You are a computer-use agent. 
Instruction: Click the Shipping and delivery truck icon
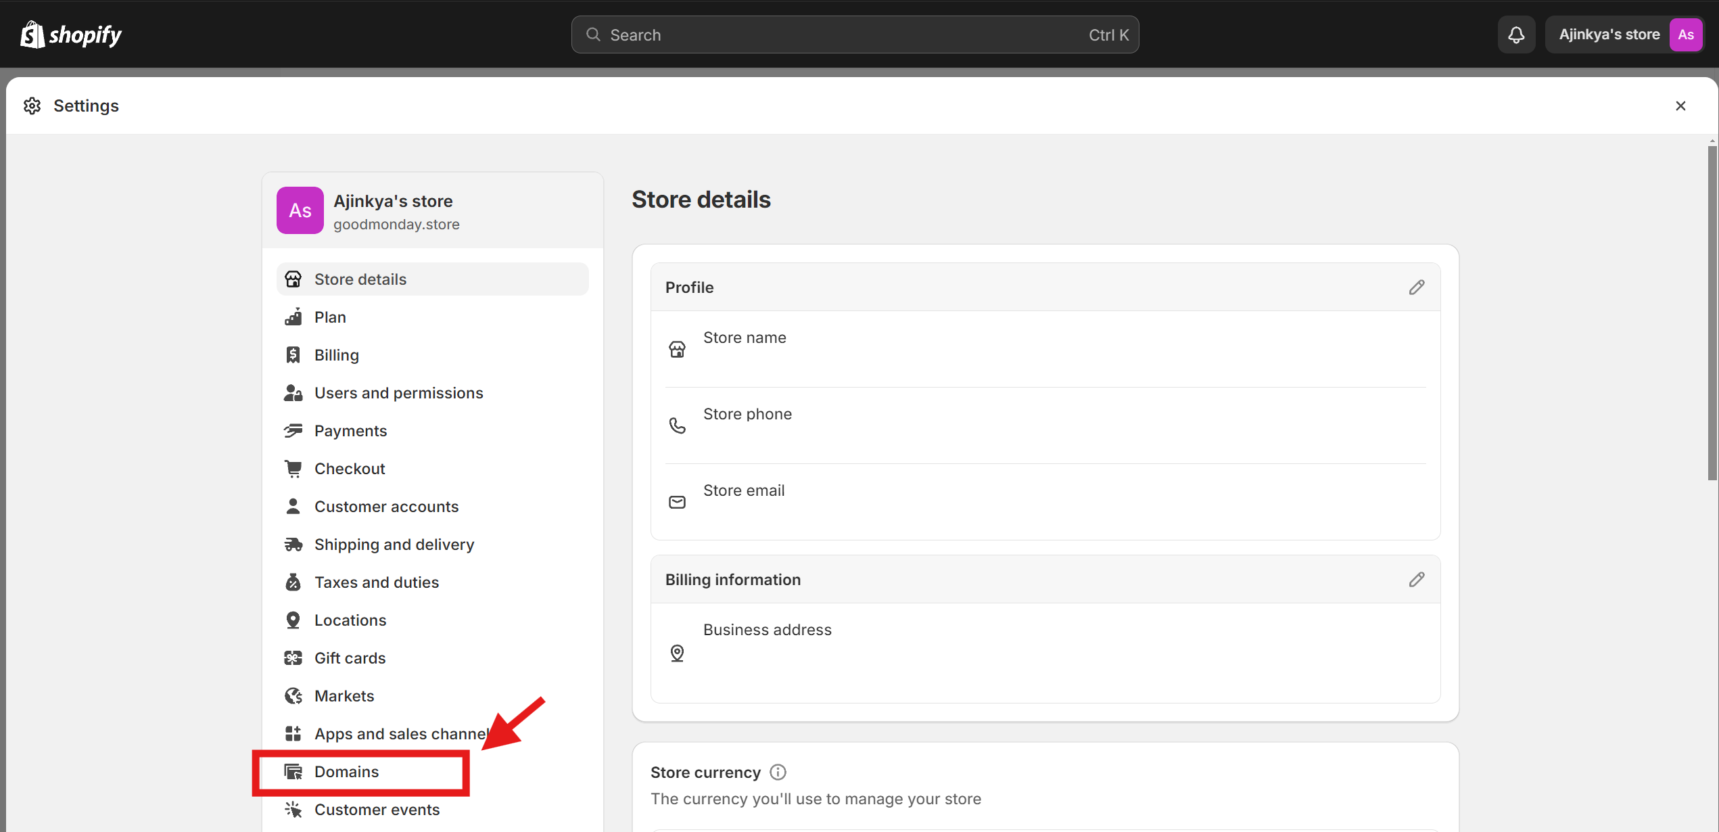pyautogui.click(x=293, y=545)
